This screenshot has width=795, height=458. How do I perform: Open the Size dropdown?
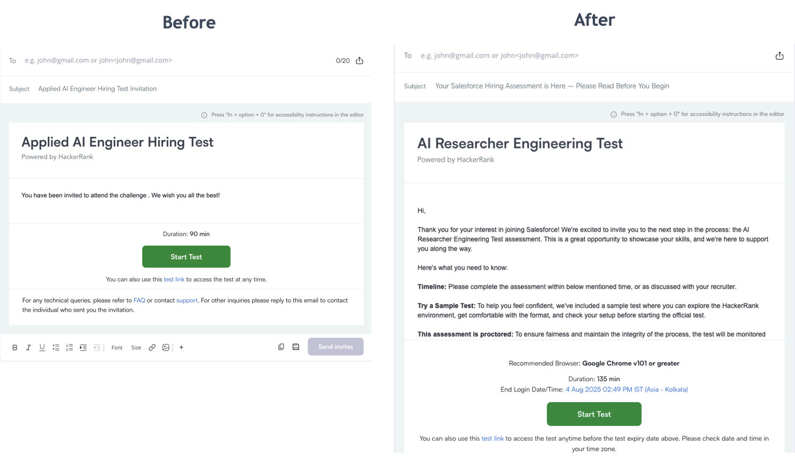[136, 348]
